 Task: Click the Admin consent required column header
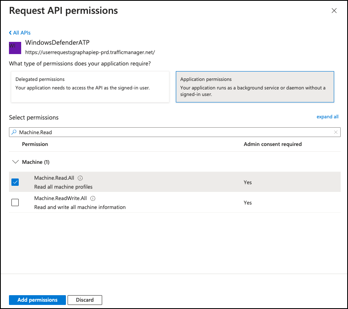pyautogui.click(x=272, y=144)
